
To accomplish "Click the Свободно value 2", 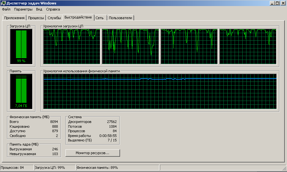I will click(57, 136).
